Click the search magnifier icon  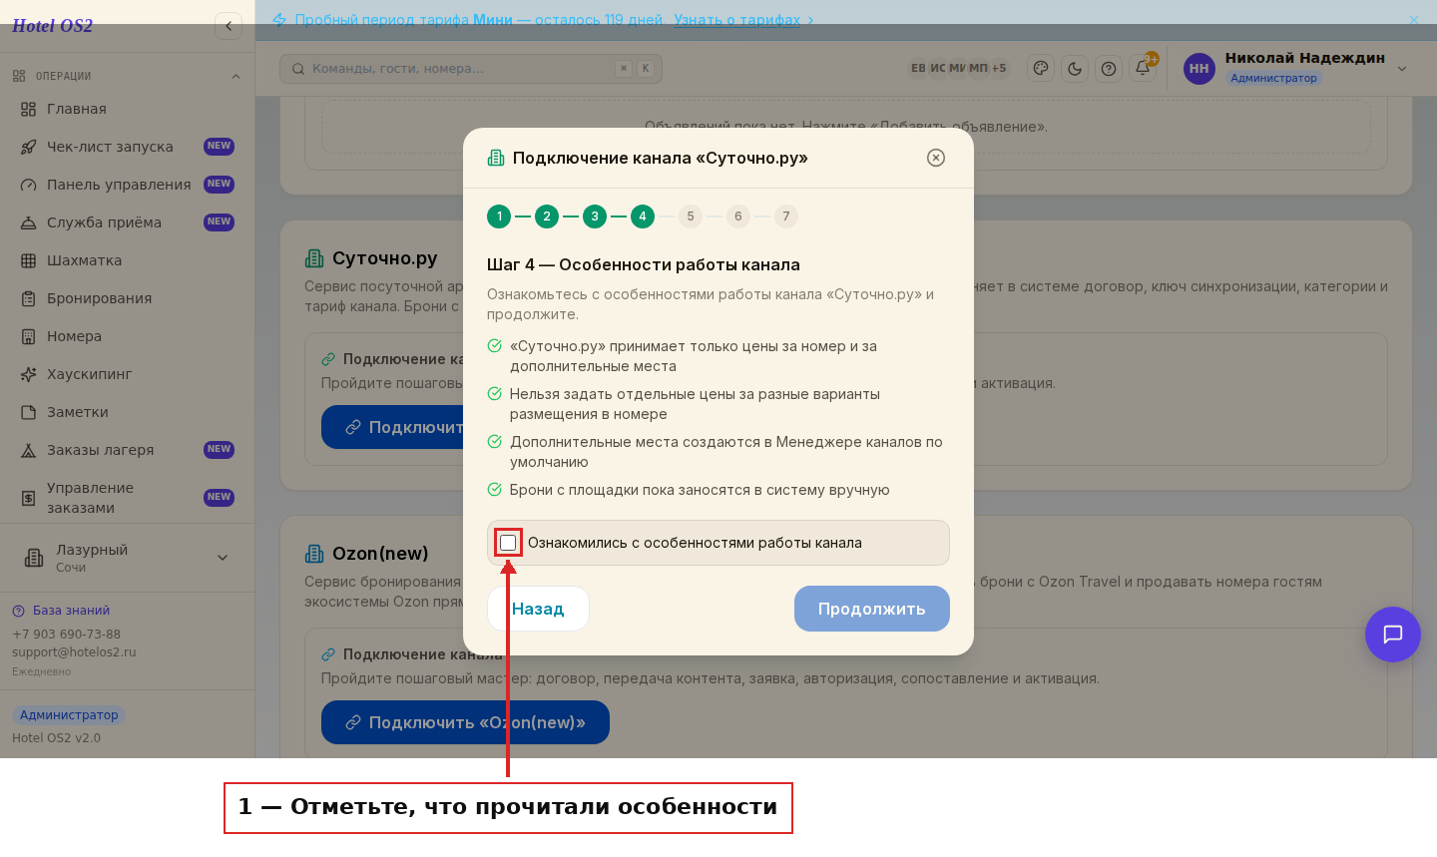[298, 69]
